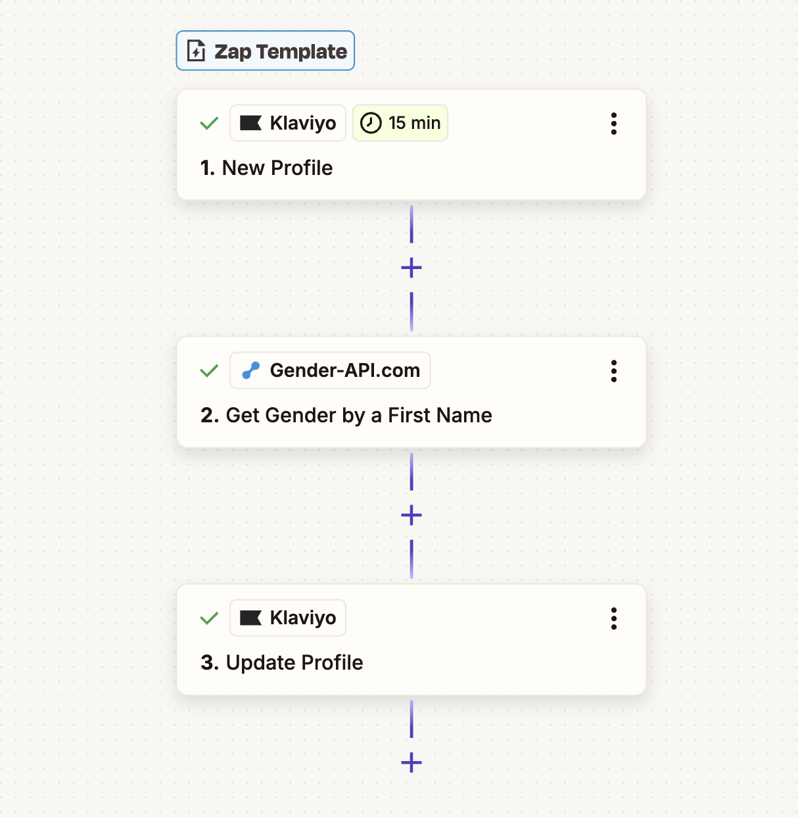Open the options menu for the Update Profile step
This screenshot has width=798, height=817.
[x=613, y=618]
